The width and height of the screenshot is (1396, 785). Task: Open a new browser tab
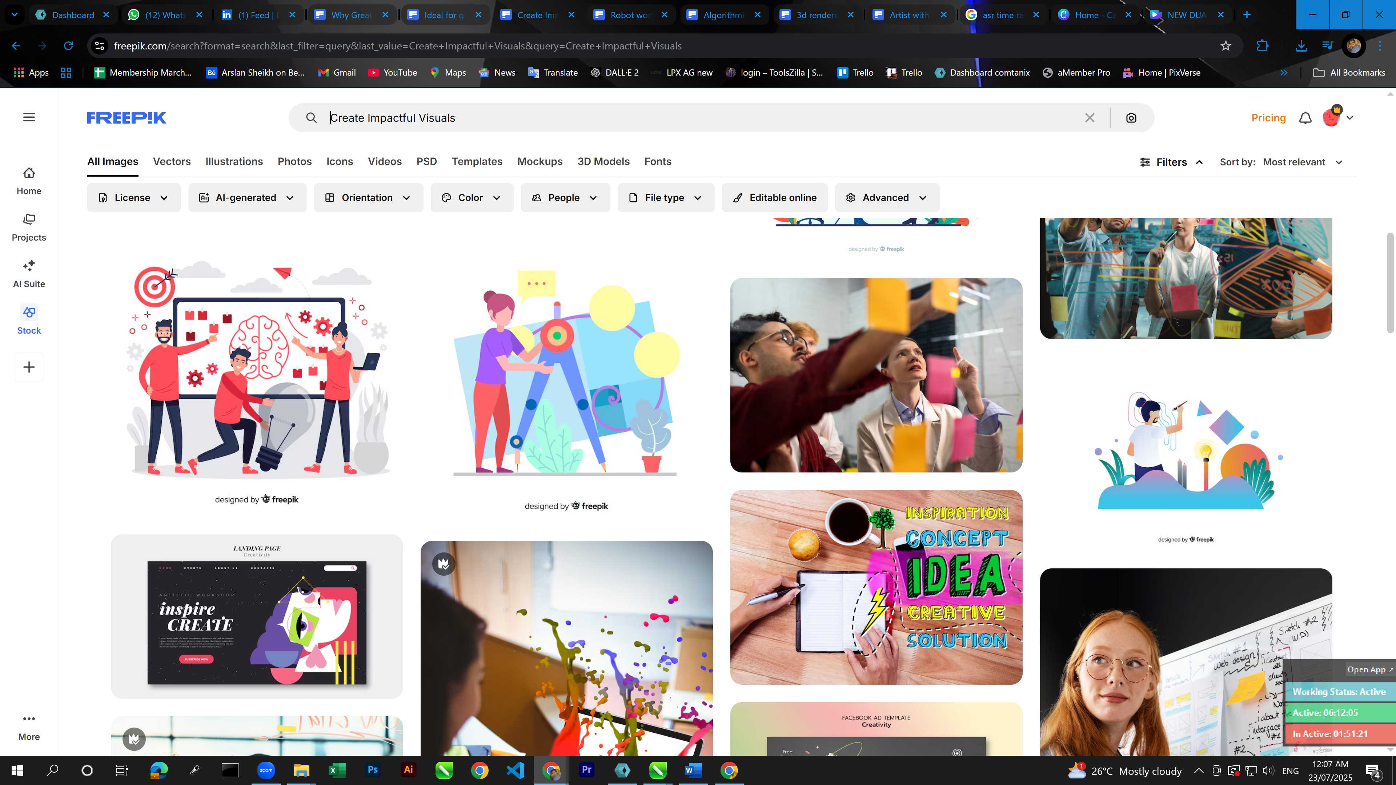click(x=1247, y=15)
